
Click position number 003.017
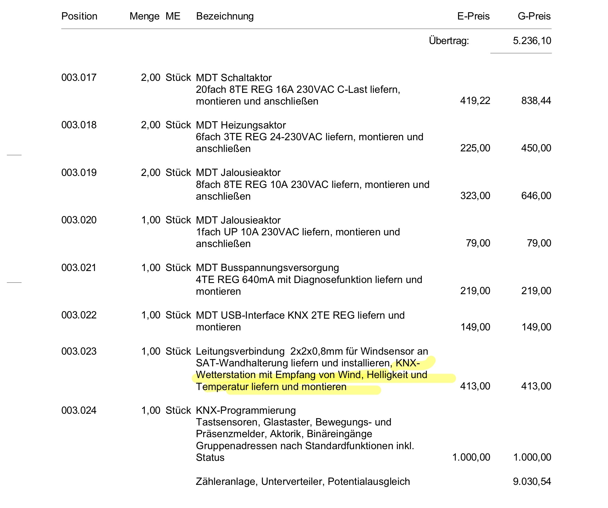point(79,77)
